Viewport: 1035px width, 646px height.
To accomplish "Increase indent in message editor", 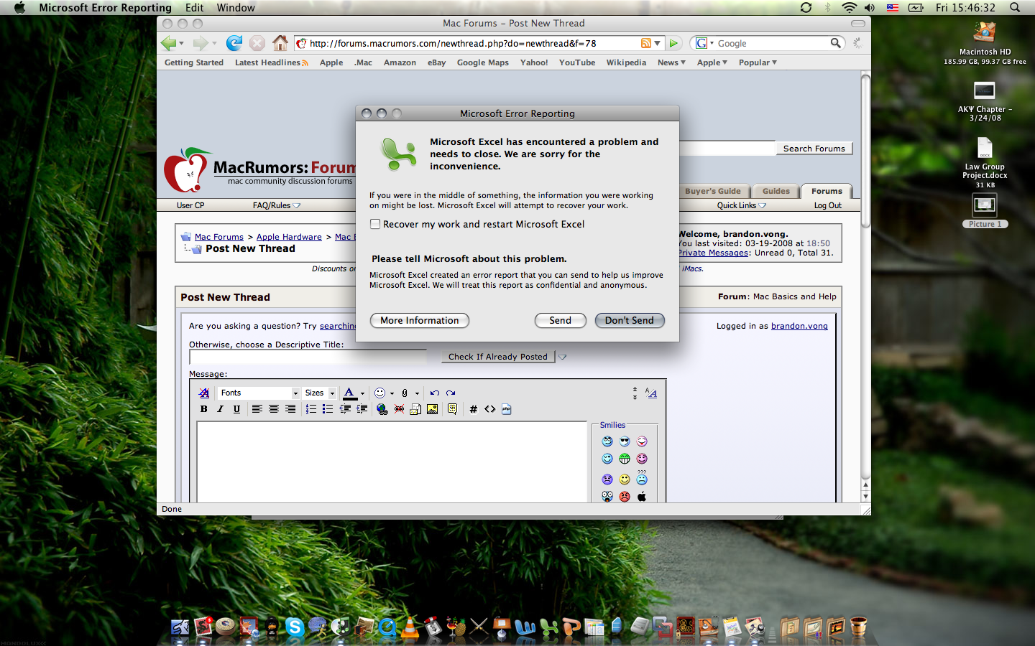I will click(362, 409).
